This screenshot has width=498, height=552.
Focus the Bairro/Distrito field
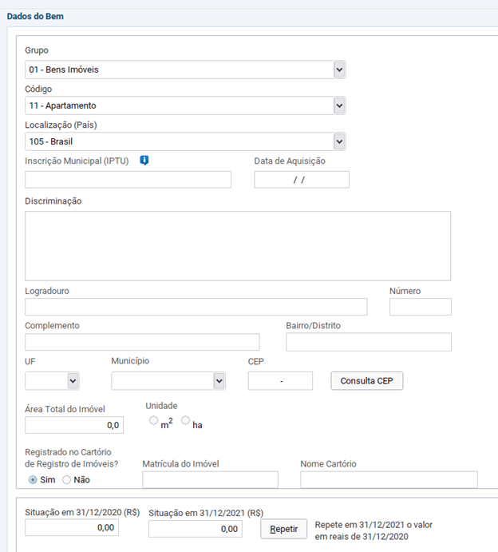pos(369,342)
